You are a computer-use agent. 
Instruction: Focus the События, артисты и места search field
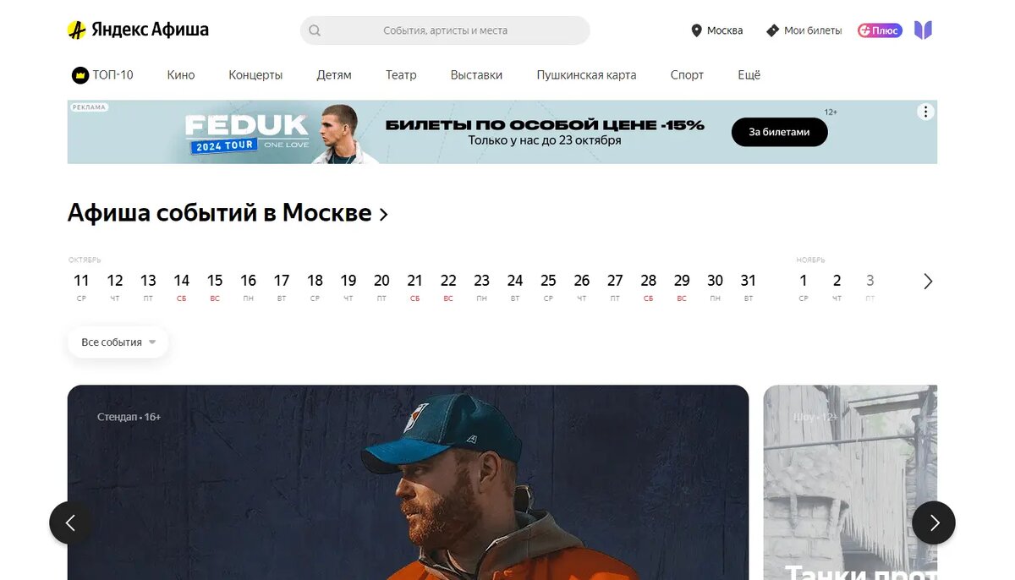[445, 30]
